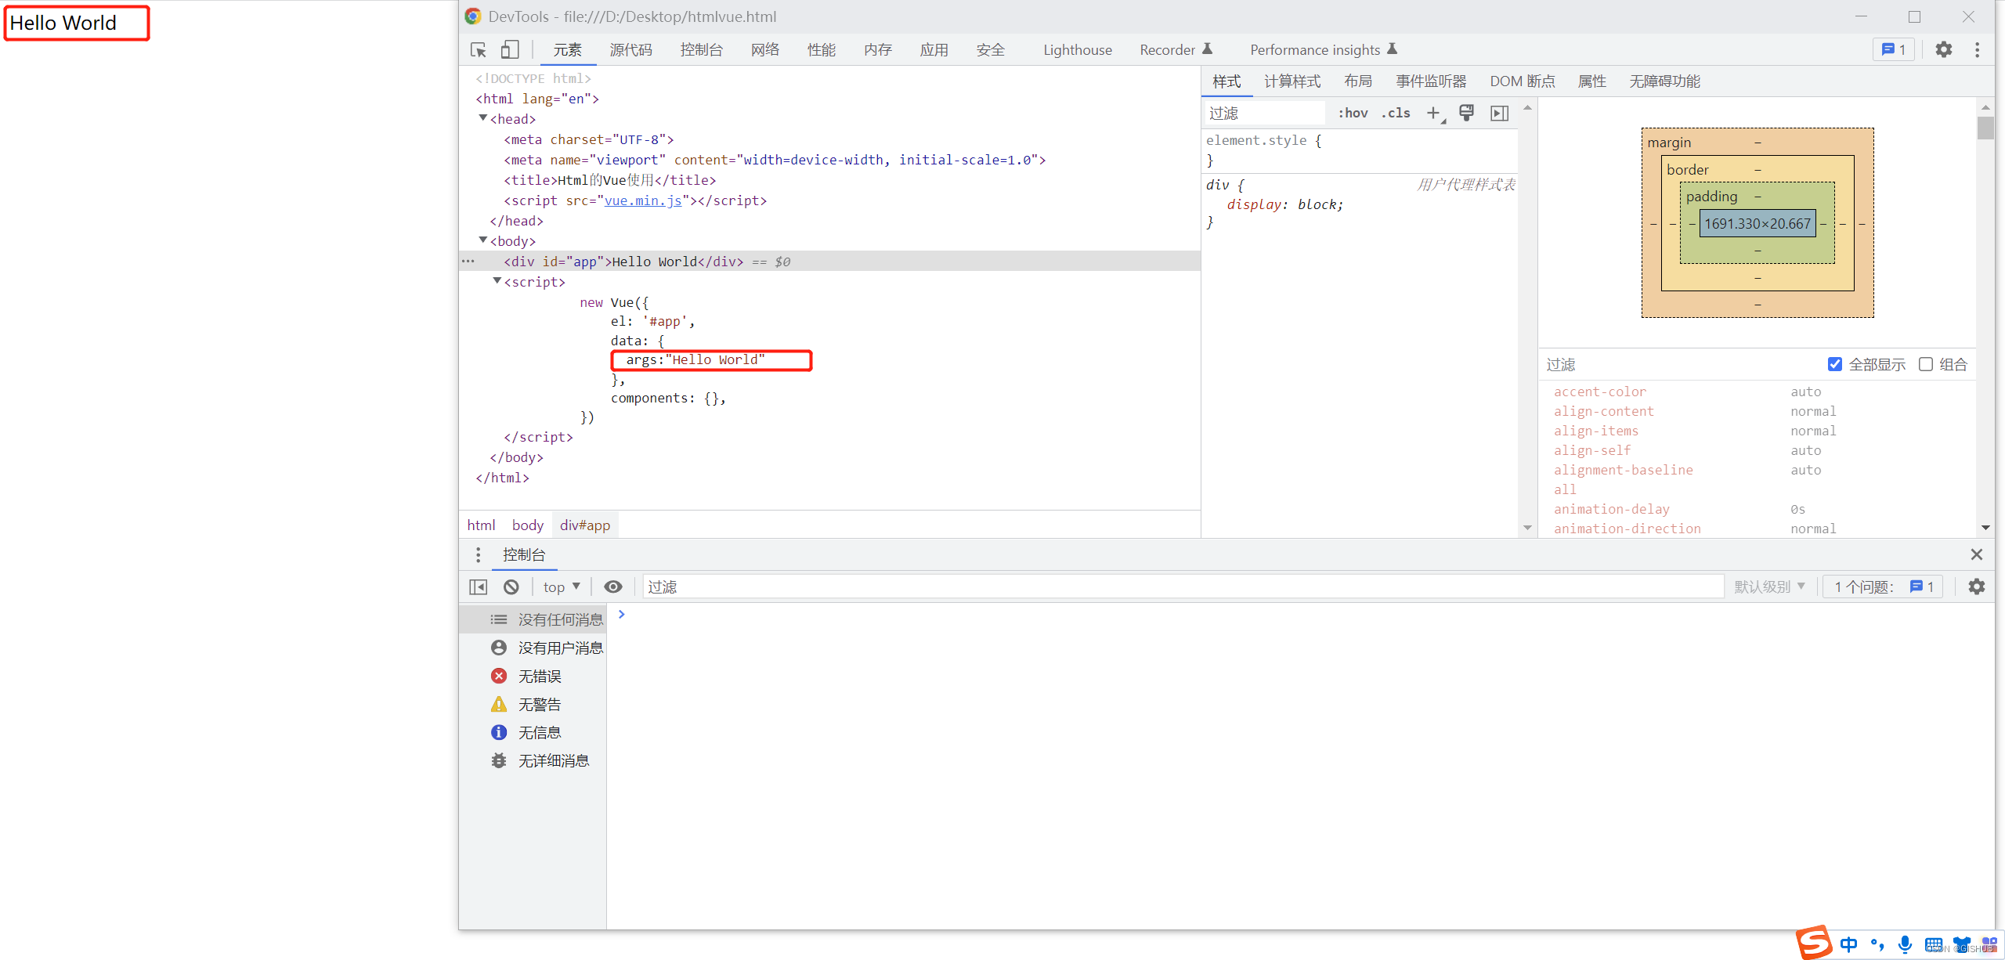Click the no-errors red icon row
This screenshot has width=2005, height=960.
(533, 676)
